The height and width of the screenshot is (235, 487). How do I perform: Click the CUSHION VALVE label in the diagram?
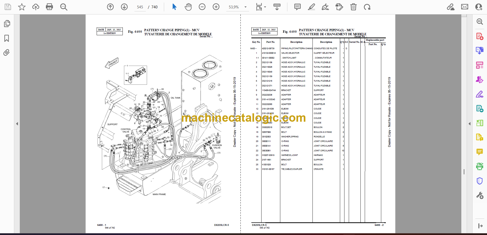pyautogui.click(x=217, y=147)
